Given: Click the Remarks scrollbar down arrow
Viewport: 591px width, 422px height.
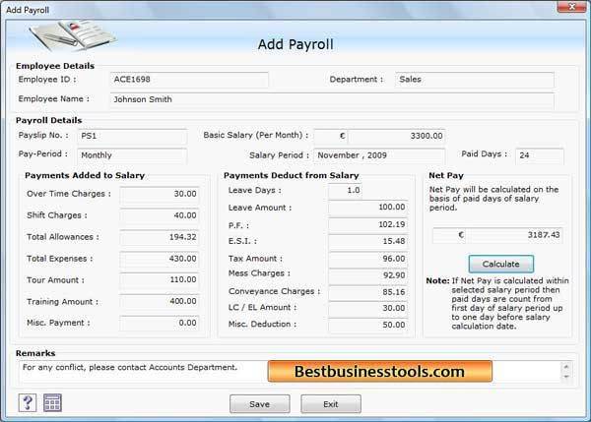Looking at the screenshot, I should pyautogui.click(x=565, y=377).
